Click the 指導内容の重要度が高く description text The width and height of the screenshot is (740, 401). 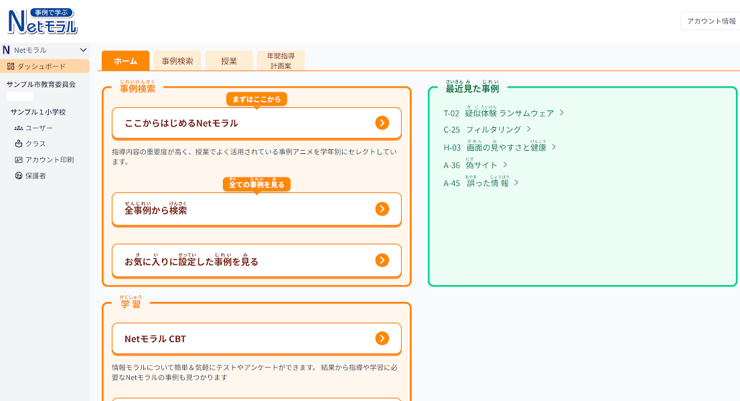(x=254, y=157)
